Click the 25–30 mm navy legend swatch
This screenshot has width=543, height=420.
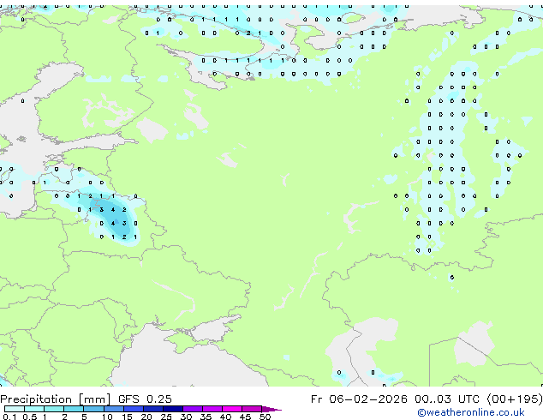[x=173, y=409]
